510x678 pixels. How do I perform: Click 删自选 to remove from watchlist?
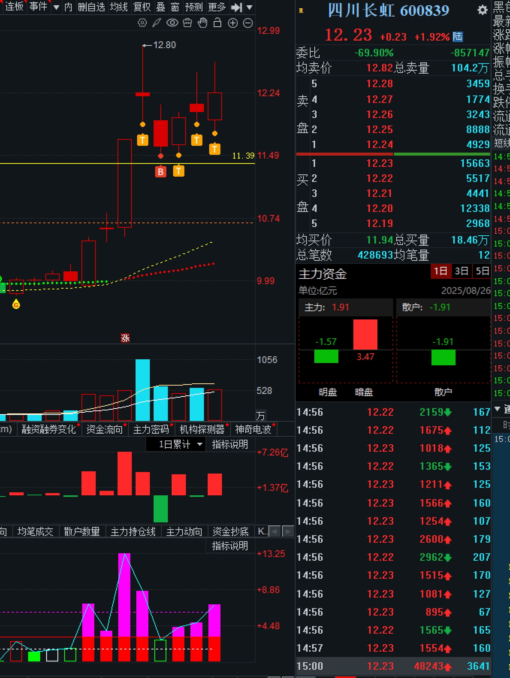(91, 7)
